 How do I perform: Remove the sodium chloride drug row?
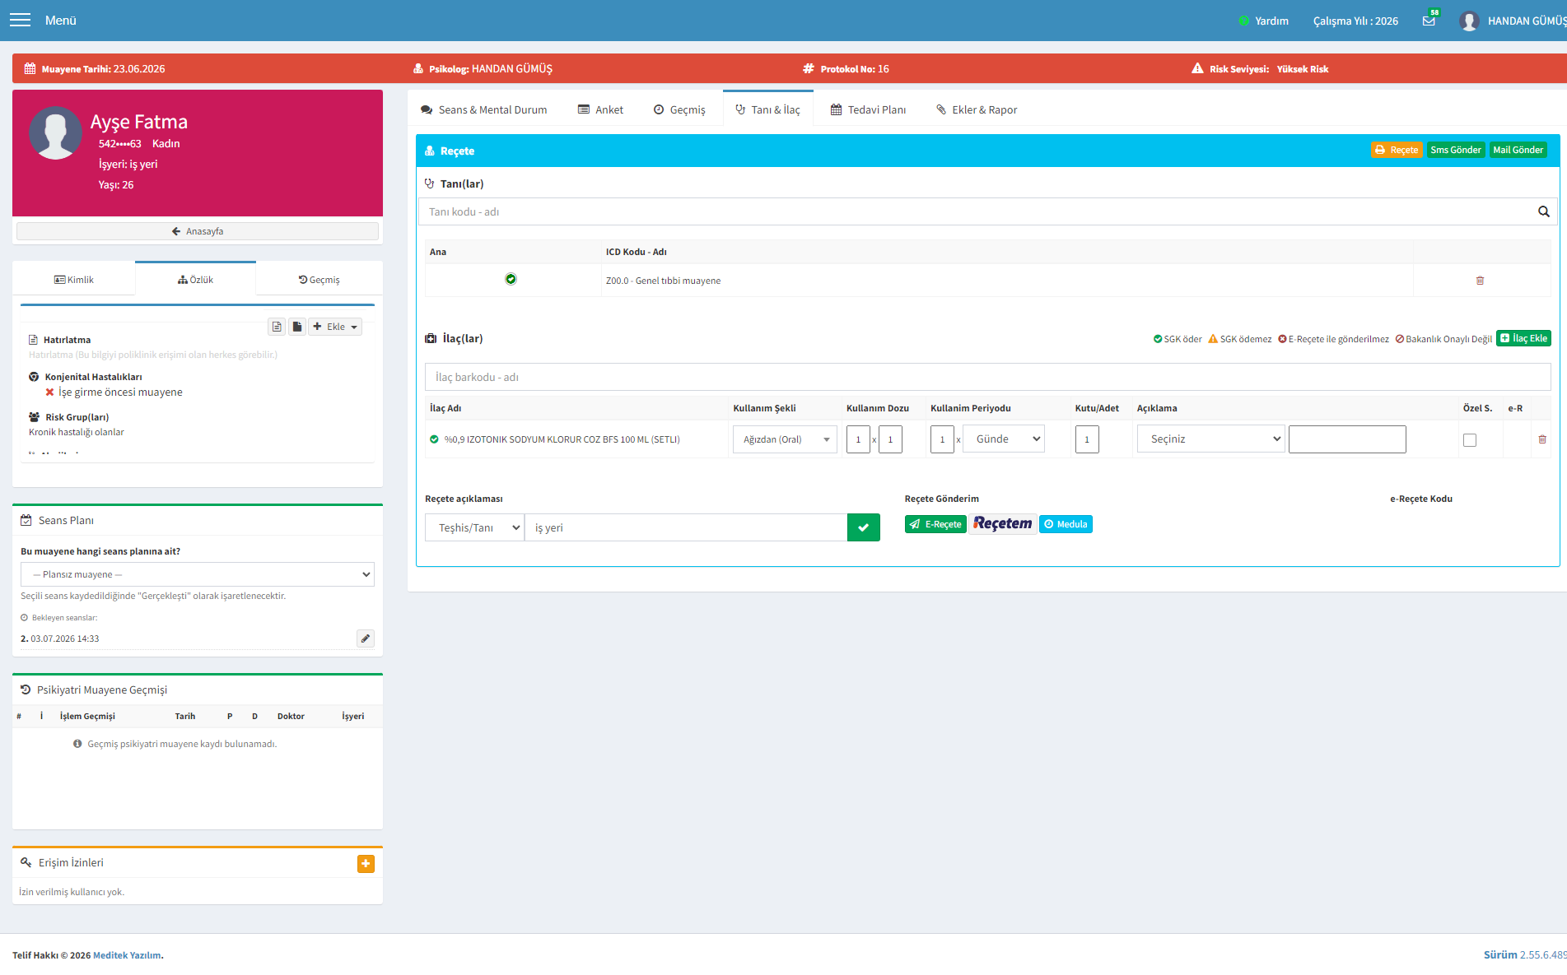click(1542, 439)
